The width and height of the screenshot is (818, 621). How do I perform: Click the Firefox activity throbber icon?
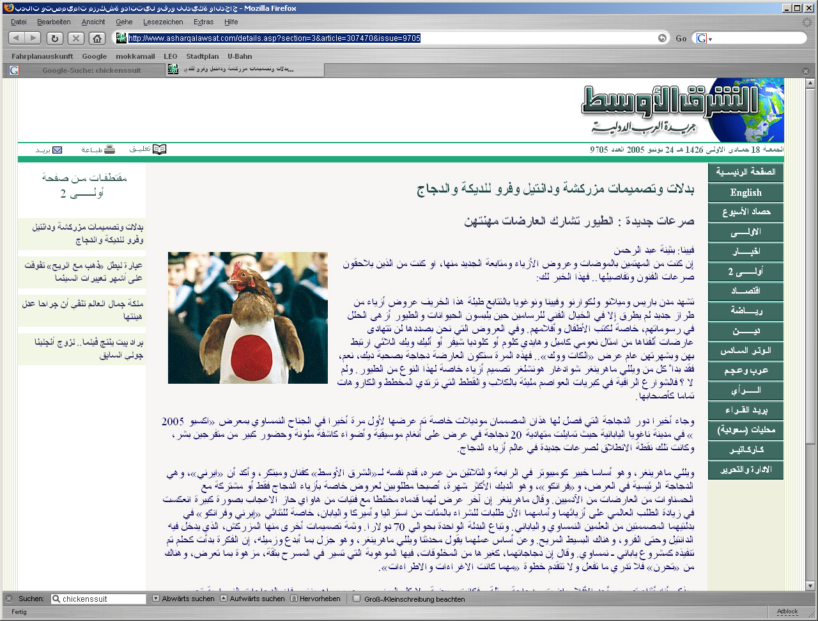point(808,22)
